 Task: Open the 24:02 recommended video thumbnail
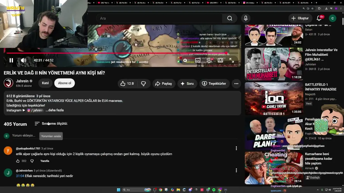274,35
